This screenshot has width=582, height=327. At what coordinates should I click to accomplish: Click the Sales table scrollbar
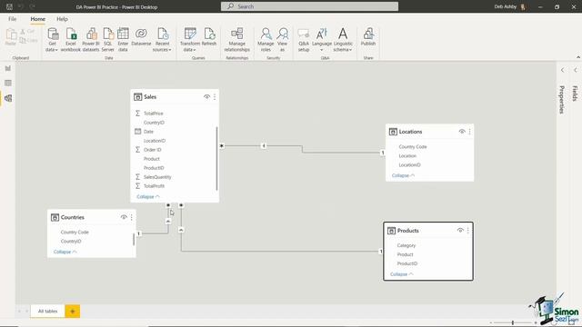216,159
